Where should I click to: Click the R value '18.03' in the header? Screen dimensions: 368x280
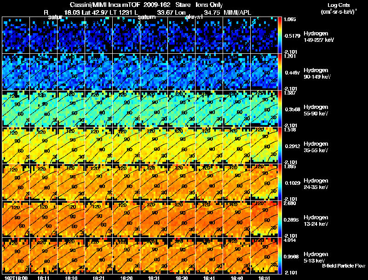[x=72, y=13]
